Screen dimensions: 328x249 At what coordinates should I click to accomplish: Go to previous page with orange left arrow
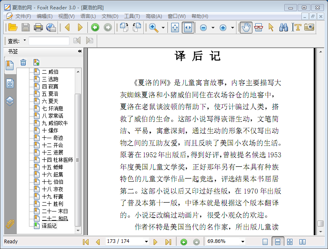tap(67, 27)
